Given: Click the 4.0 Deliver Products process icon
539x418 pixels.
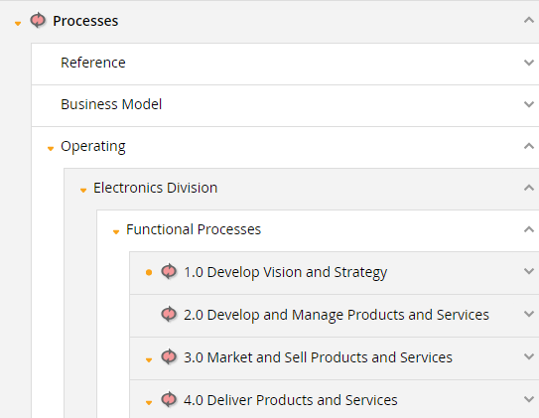Looking at the screenshot, I should pyautogui.click(x=169, y=399).
